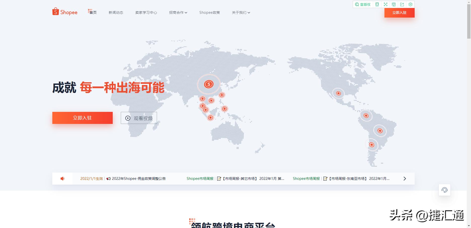The height and width of the screenshot is (228, 471).
Task: Switch to the 新闻动态 menu item
Action: (x=115, y=13)
